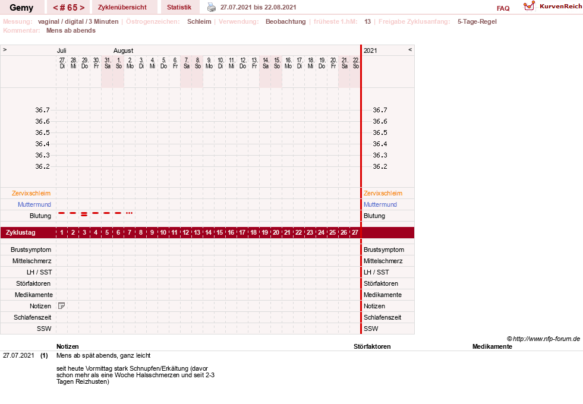Go to previous cycle with '<' arrow
Viewport: 583px width, 404px height.
(x=55, y=8)
